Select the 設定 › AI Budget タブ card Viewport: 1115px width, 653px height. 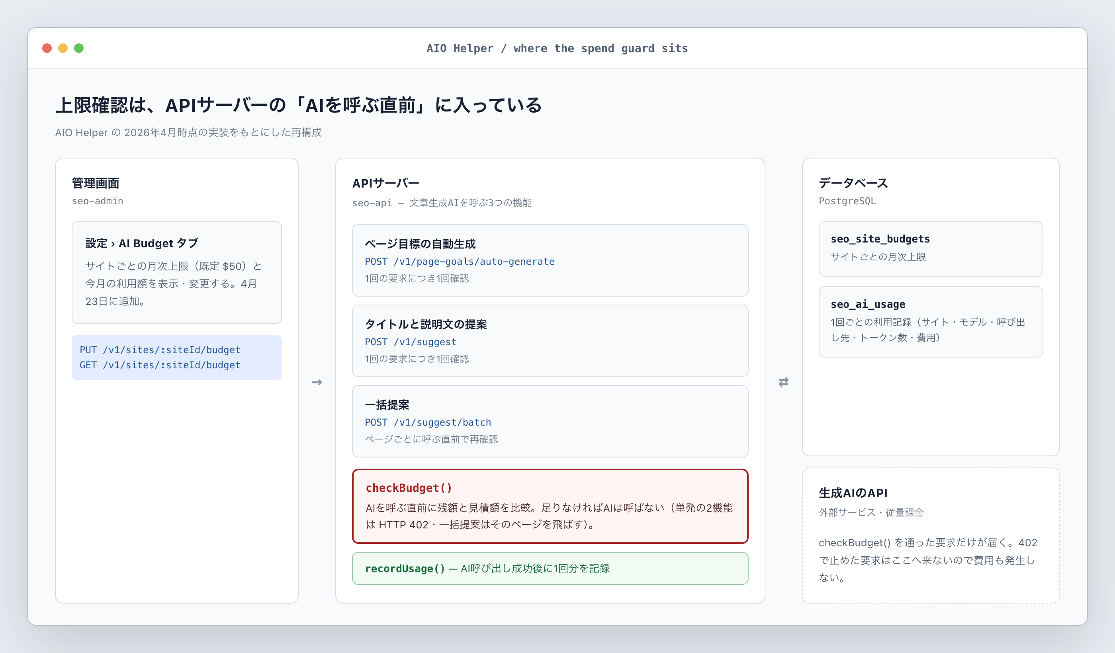click(x=176, y=272)
